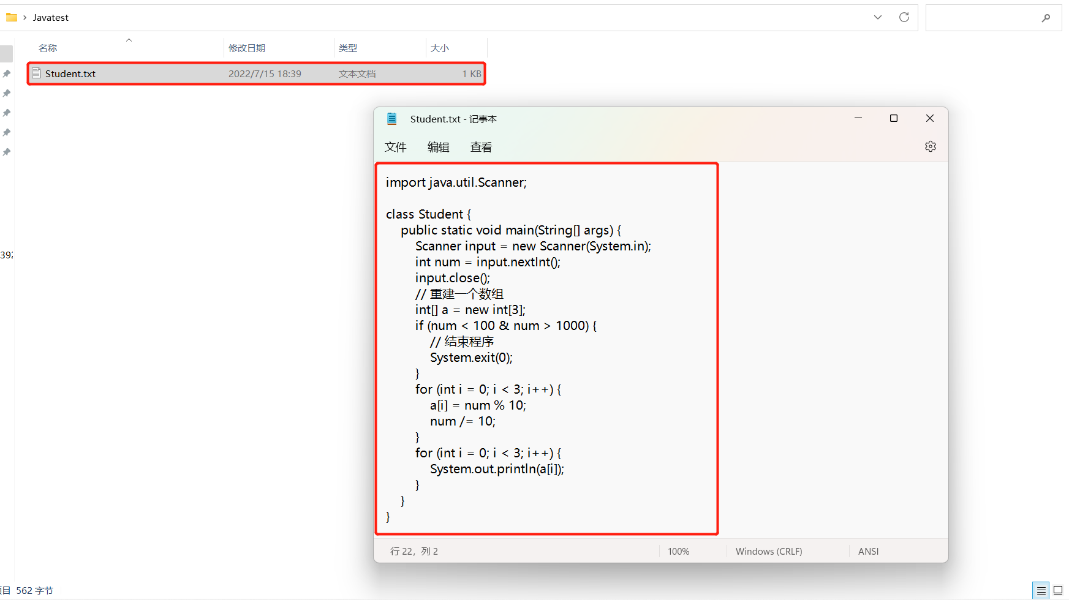Click the int[] a = new int[3]; line
This screenshot has height=600, width=1069.
tap(470, 310)
